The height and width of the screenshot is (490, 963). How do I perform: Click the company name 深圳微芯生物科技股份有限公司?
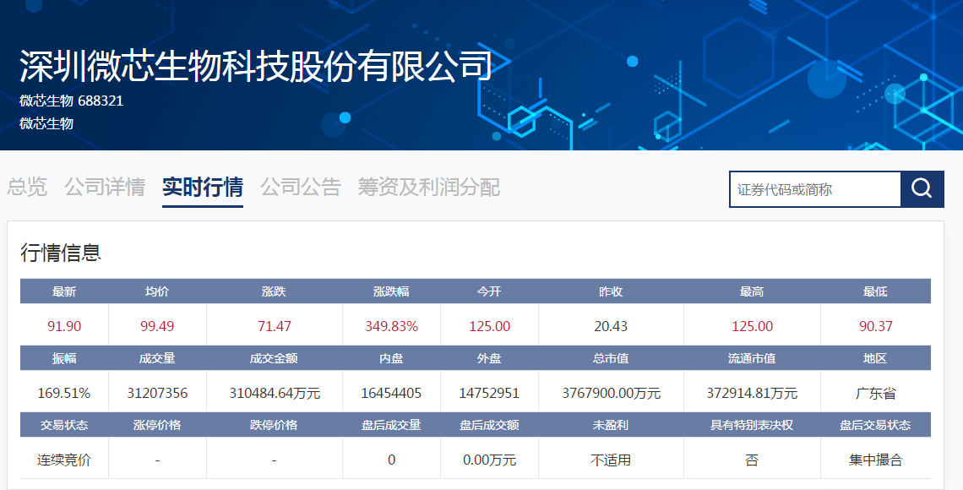coord(256,66)
